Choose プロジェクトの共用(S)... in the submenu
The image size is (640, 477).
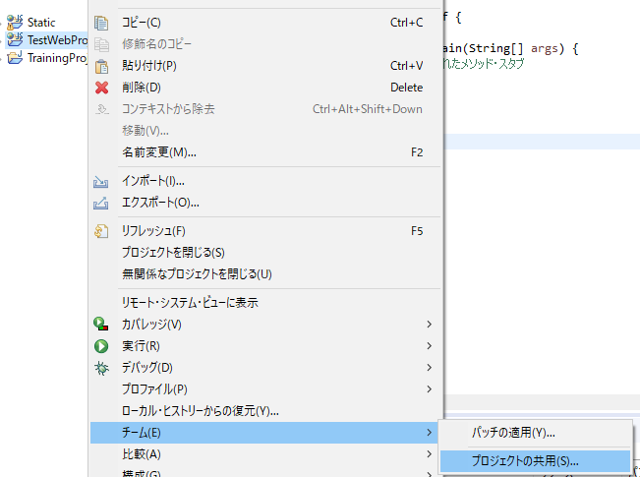coord(535,461)
